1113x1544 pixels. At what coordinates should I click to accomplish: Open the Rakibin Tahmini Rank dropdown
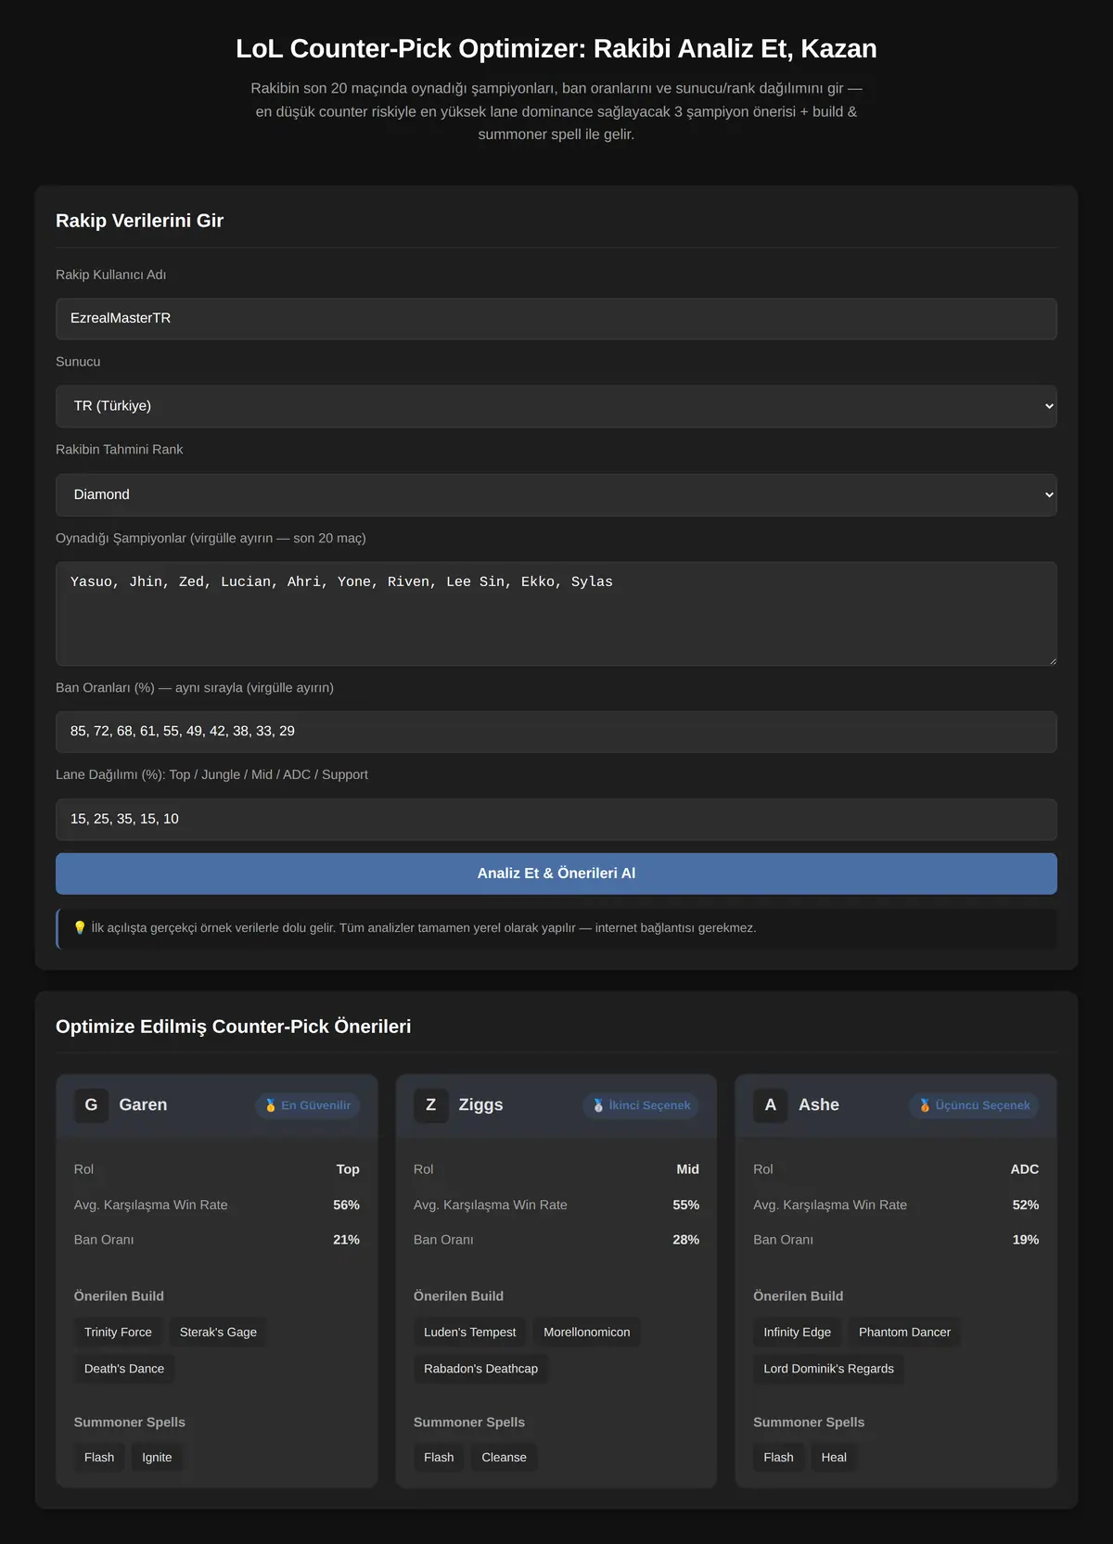(556, 495)
